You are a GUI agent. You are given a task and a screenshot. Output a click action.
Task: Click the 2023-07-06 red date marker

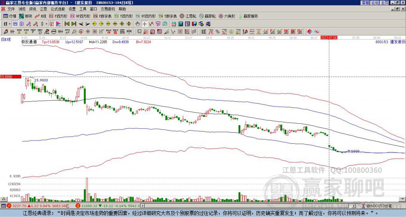click(329, 38)
